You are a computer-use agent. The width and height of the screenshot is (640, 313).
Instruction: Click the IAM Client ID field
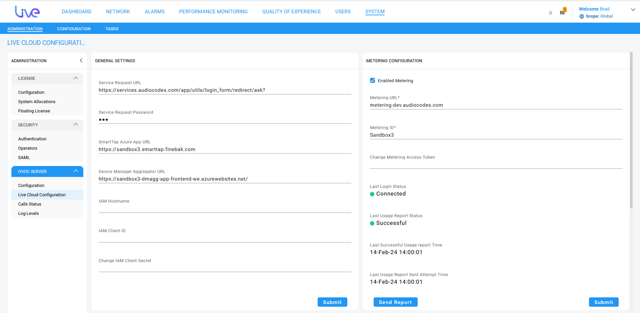(225, 238)
